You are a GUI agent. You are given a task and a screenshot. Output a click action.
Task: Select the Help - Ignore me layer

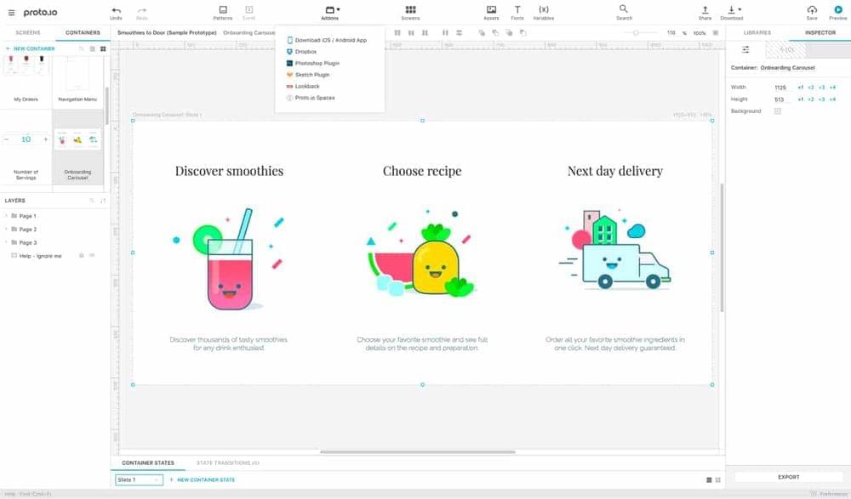40,256
